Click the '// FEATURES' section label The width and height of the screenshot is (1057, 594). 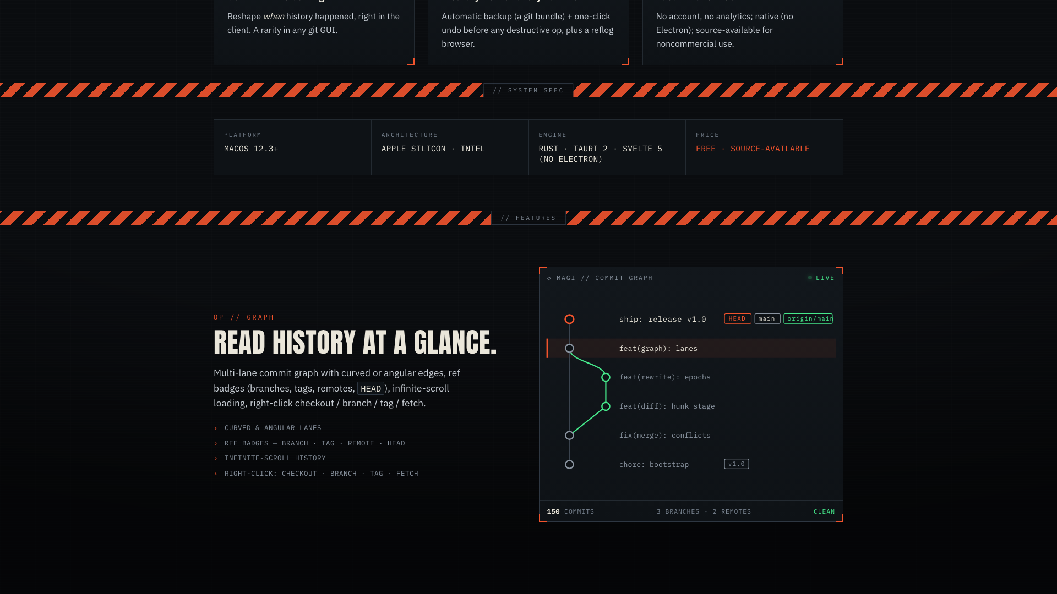[528, 218]
